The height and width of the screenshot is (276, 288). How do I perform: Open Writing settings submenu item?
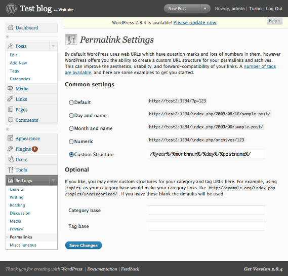tap(17, 197)
